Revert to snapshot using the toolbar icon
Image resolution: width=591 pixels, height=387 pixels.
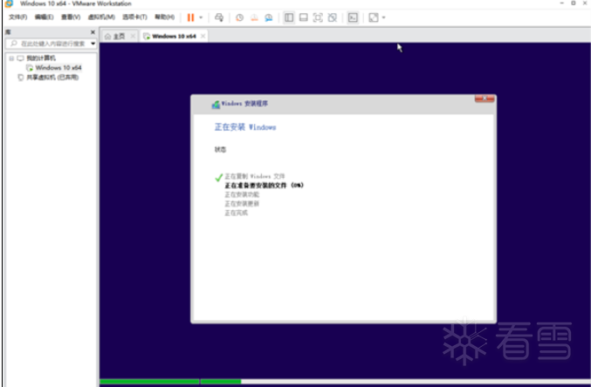tap(254, 17)
